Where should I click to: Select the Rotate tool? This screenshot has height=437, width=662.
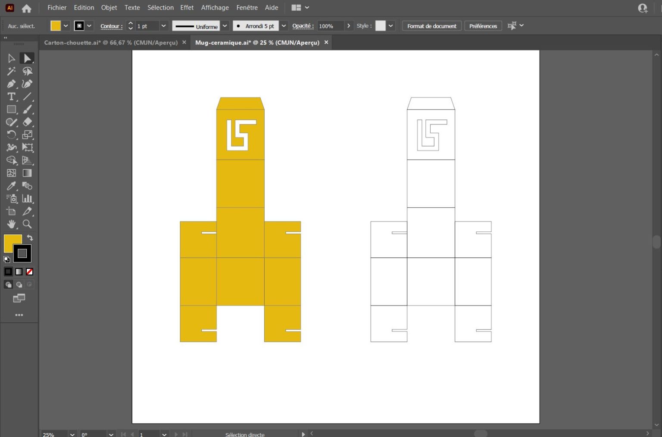click(x=11, y=135)
